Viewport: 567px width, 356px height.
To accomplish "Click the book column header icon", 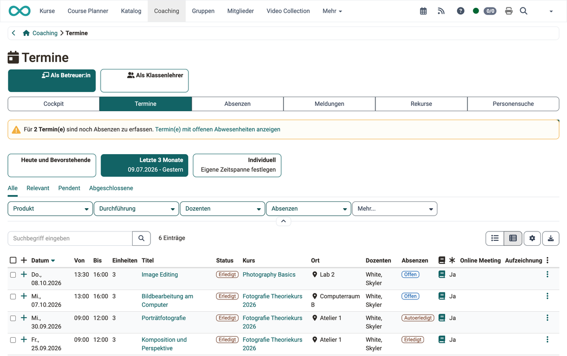I will point(442,260).
